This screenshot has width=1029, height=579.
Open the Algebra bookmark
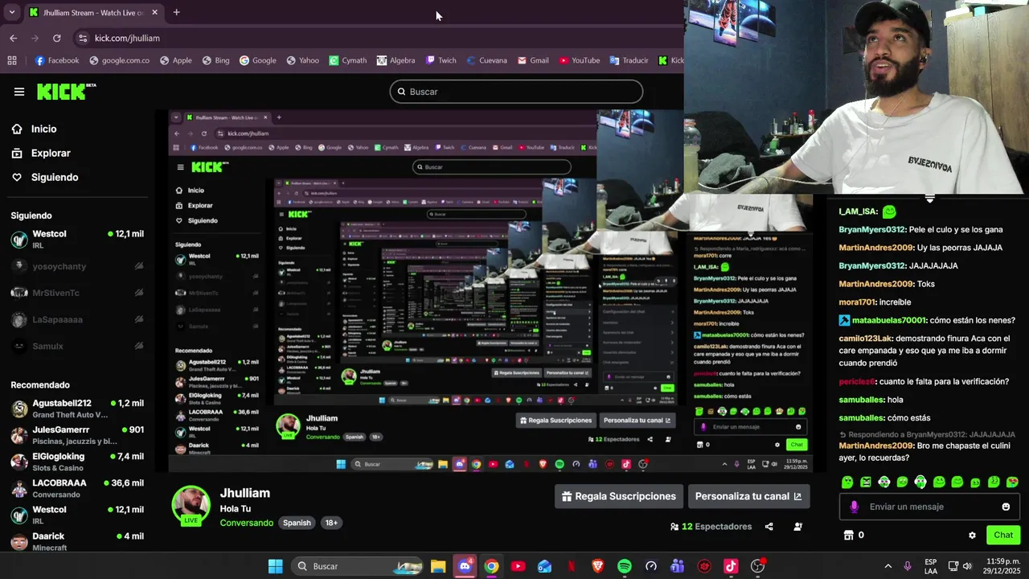click(x=396, y=60)
